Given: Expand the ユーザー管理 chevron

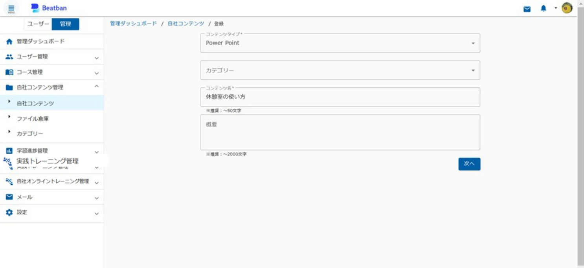Looking at the screenshot, I should [x=97, y=58].
